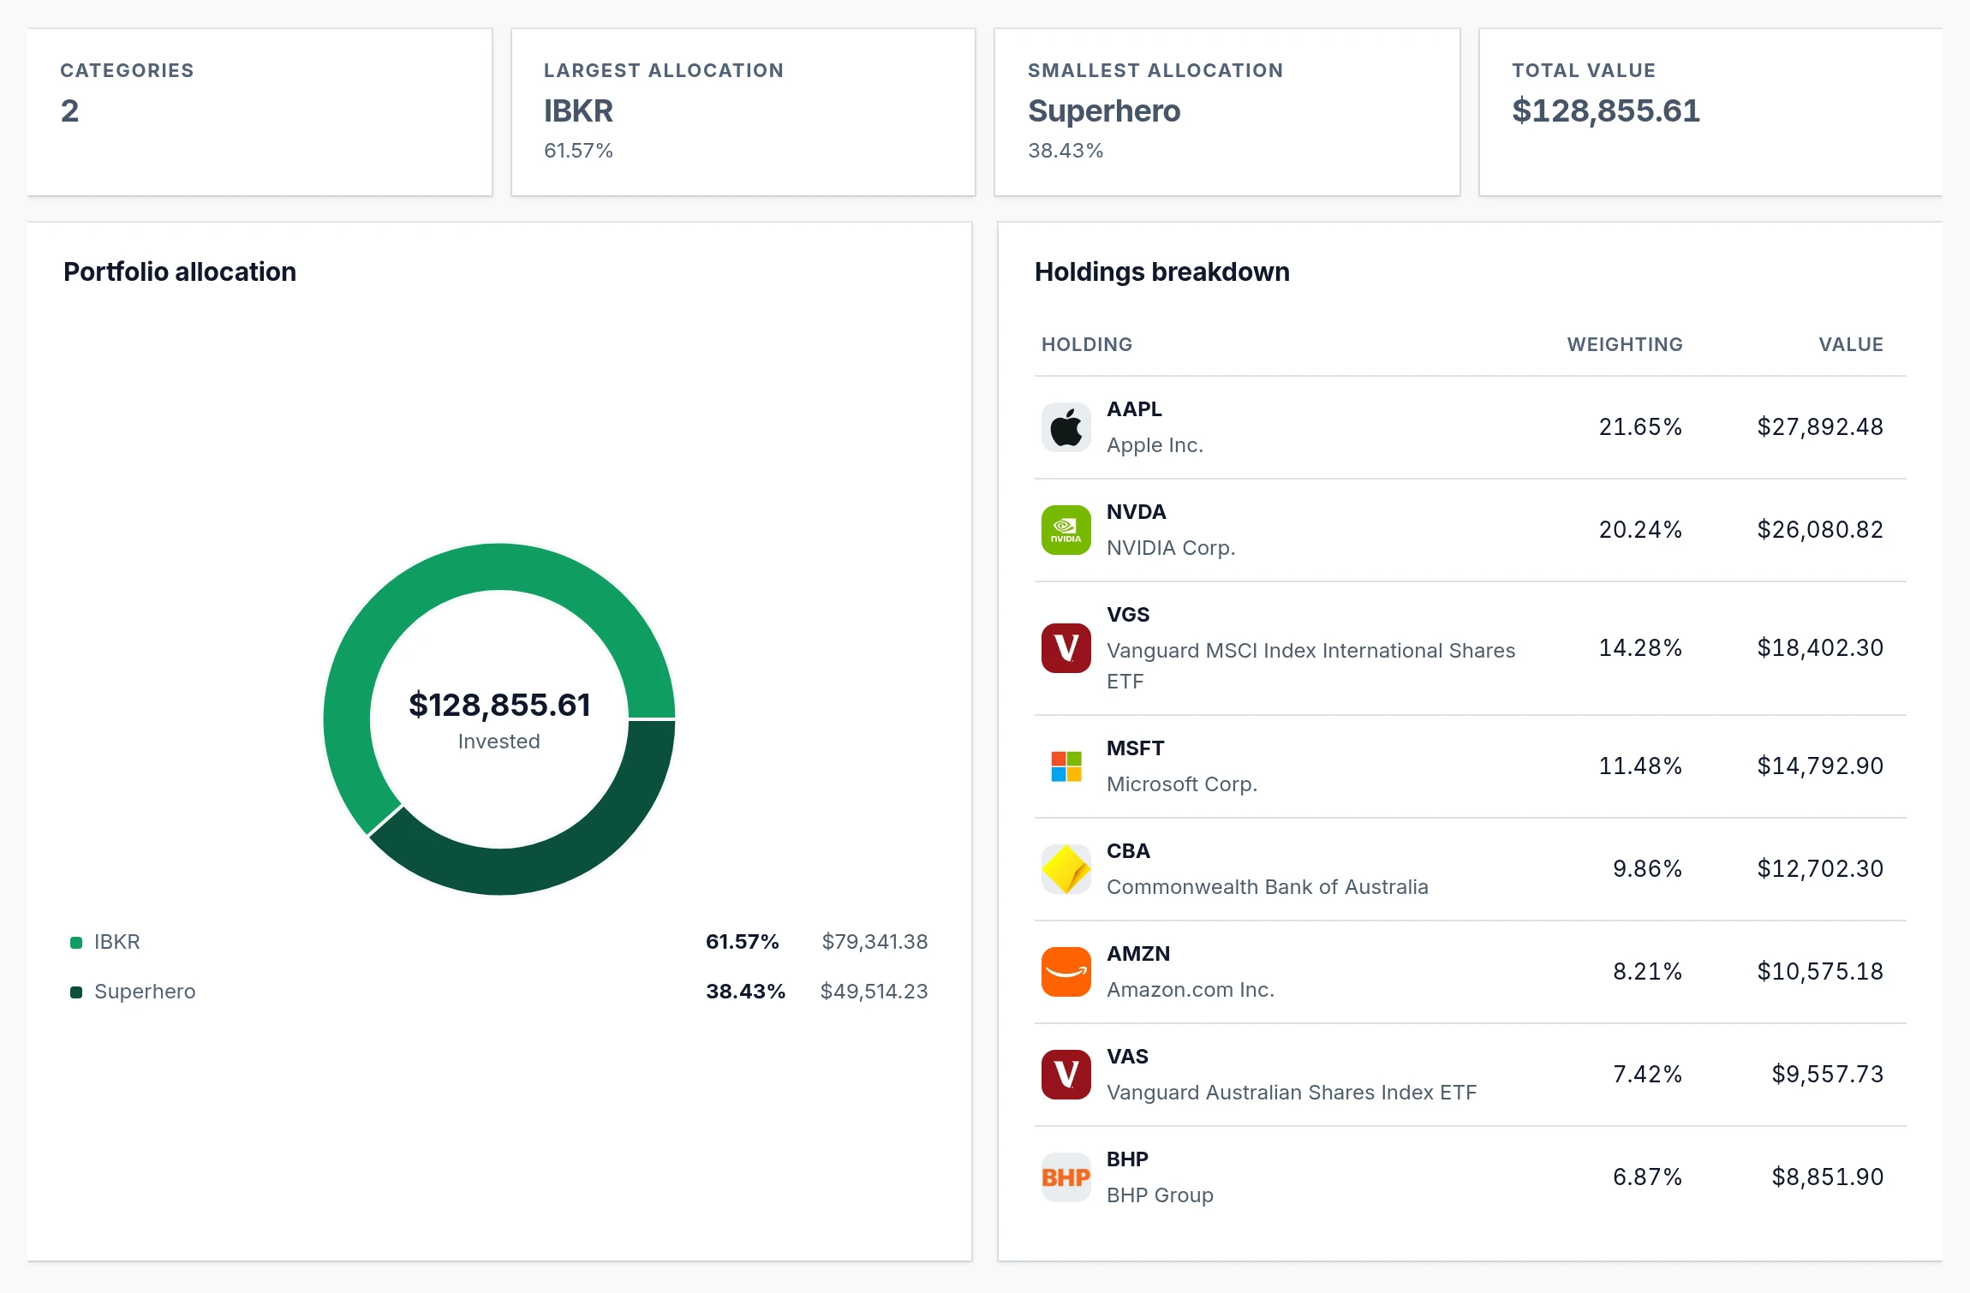Click the BHP ticker text
Image resolution: width=1970 pixels, height=1293 pixels.
[1127, 1159]
